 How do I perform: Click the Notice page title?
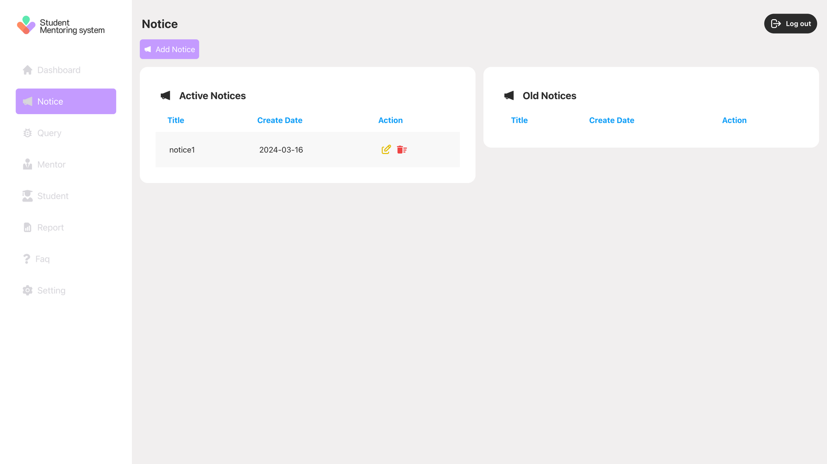tap(160, 24)
